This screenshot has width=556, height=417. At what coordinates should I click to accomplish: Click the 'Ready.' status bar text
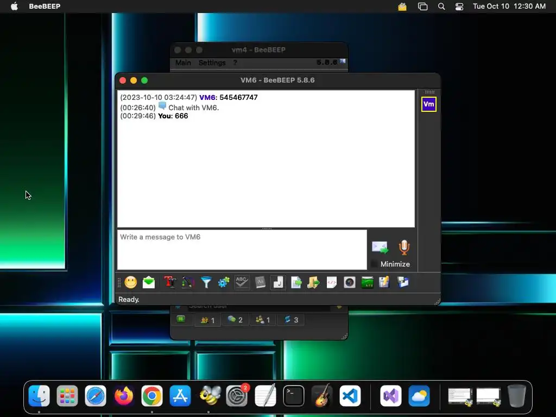129,299
